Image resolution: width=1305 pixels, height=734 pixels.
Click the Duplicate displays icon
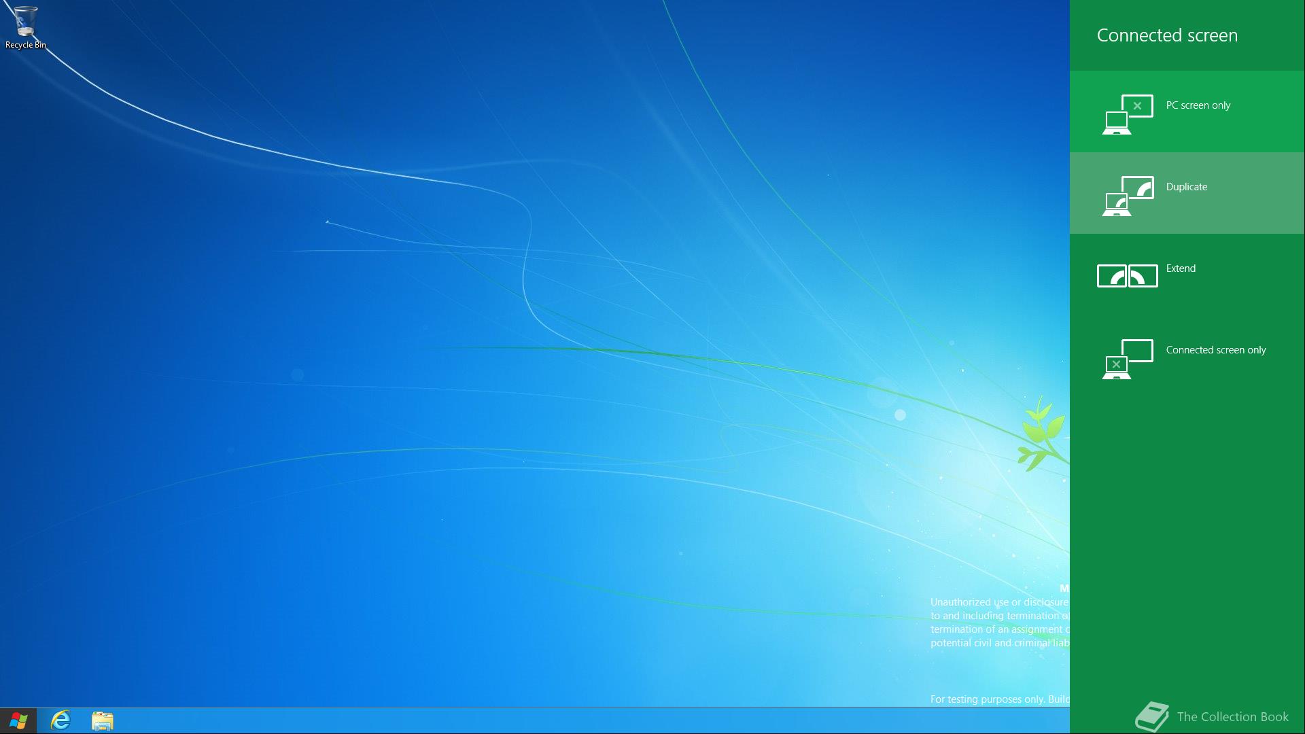point(1127,196)
